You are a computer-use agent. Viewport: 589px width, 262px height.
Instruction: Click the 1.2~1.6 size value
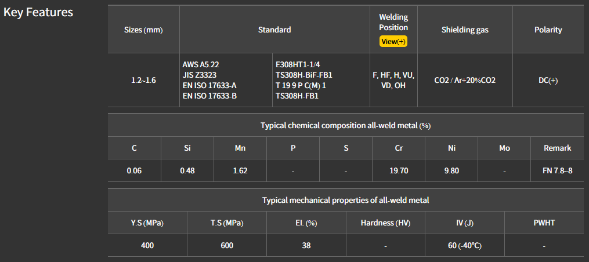click(x=143, y=80)
